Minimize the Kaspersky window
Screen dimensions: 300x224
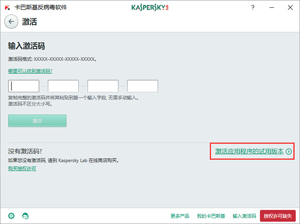point(272,8)
